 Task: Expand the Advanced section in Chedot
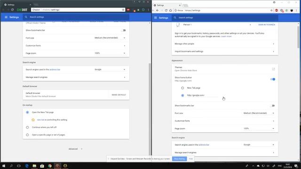pyautogui.click(x=75, y=149)
